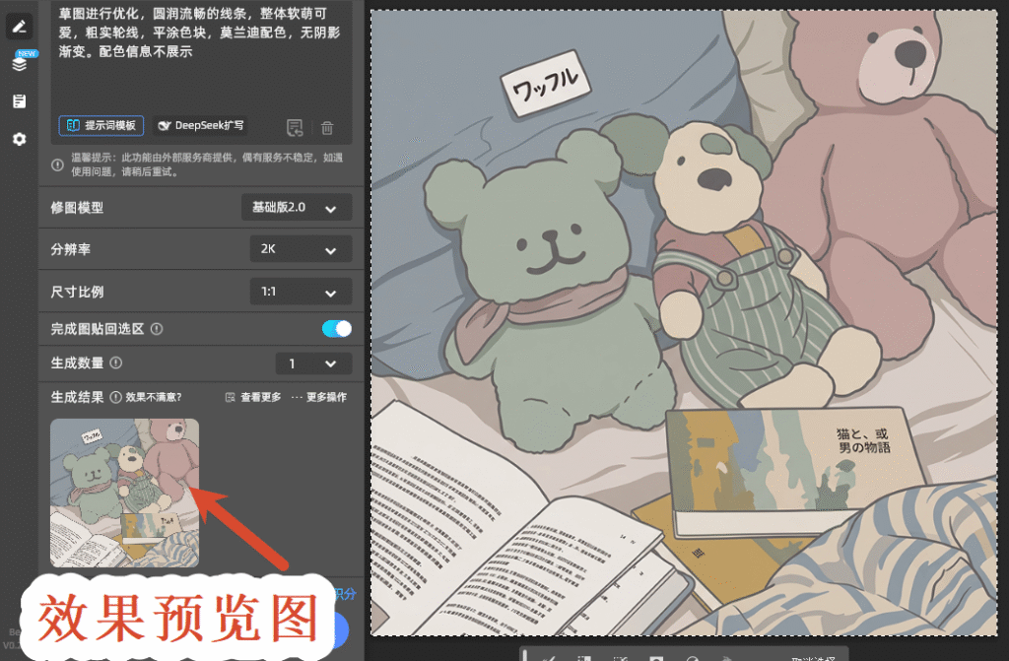Open the 更多操作 menu
The height and width of the screenshot is (661, 1009).
click(318, 397)
